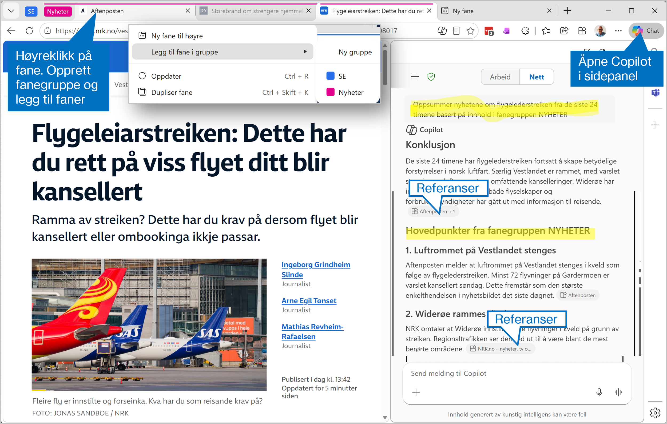Image resolution: width=667 pixels, height=424 pixels.
Task: Select the SE tab group label
Action: point(31,11)
